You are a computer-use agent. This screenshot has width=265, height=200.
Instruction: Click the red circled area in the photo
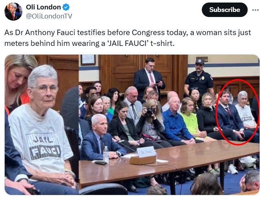238,112
